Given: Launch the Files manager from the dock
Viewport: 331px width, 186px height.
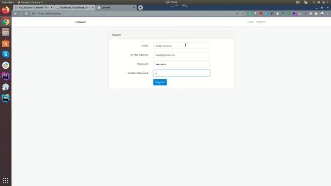Looking at the screenshot, I should (6, 33).
